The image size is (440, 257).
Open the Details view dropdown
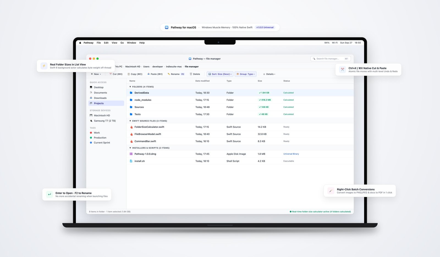tap(269, 74)
